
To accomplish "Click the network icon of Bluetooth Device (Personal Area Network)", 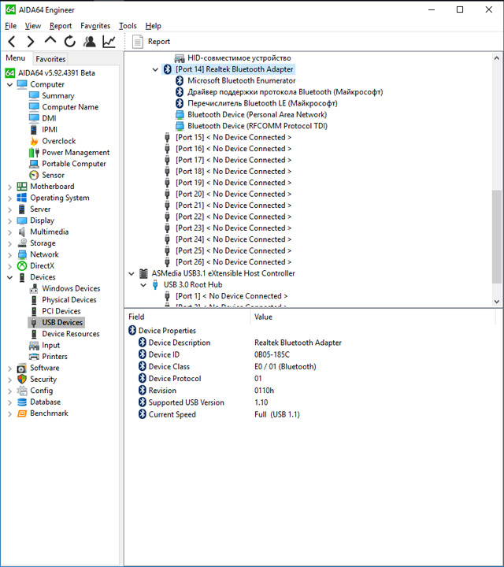I will [x=180, y=115].
